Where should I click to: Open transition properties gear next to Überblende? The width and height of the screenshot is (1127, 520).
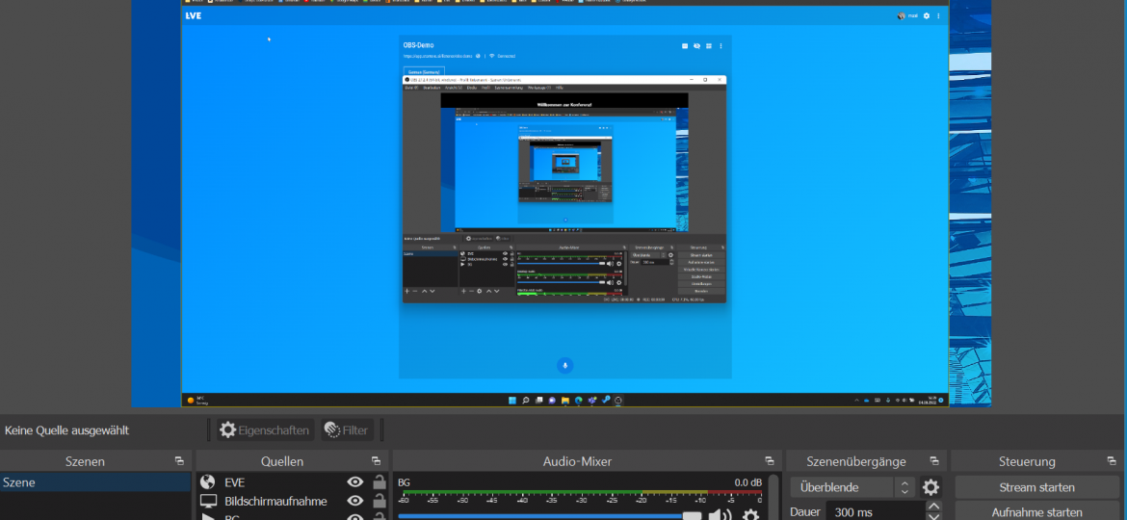[930, 487]
